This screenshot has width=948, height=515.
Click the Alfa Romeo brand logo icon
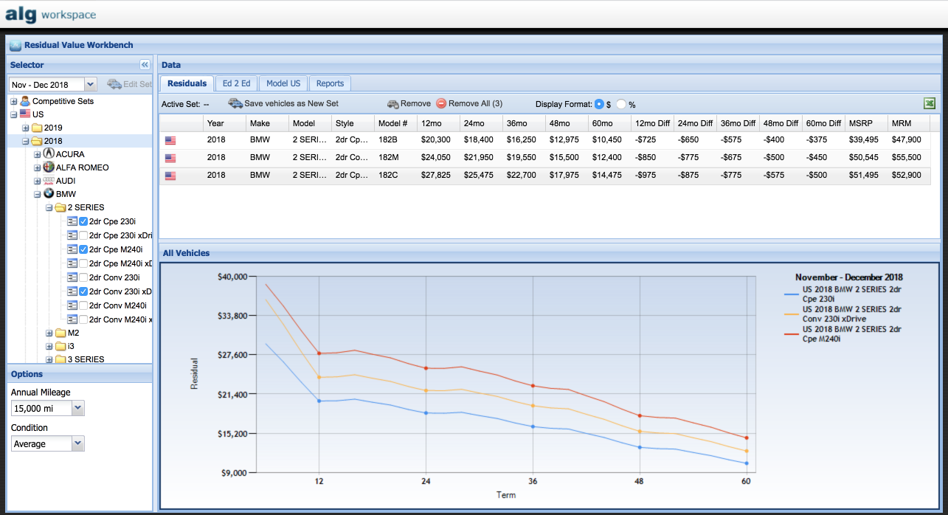49,167
